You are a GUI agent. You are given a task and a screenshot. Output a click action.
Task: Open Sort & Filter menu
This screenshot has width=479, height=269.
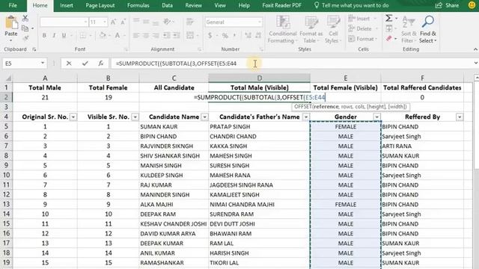pyautogui.click(x=409, y=30)
